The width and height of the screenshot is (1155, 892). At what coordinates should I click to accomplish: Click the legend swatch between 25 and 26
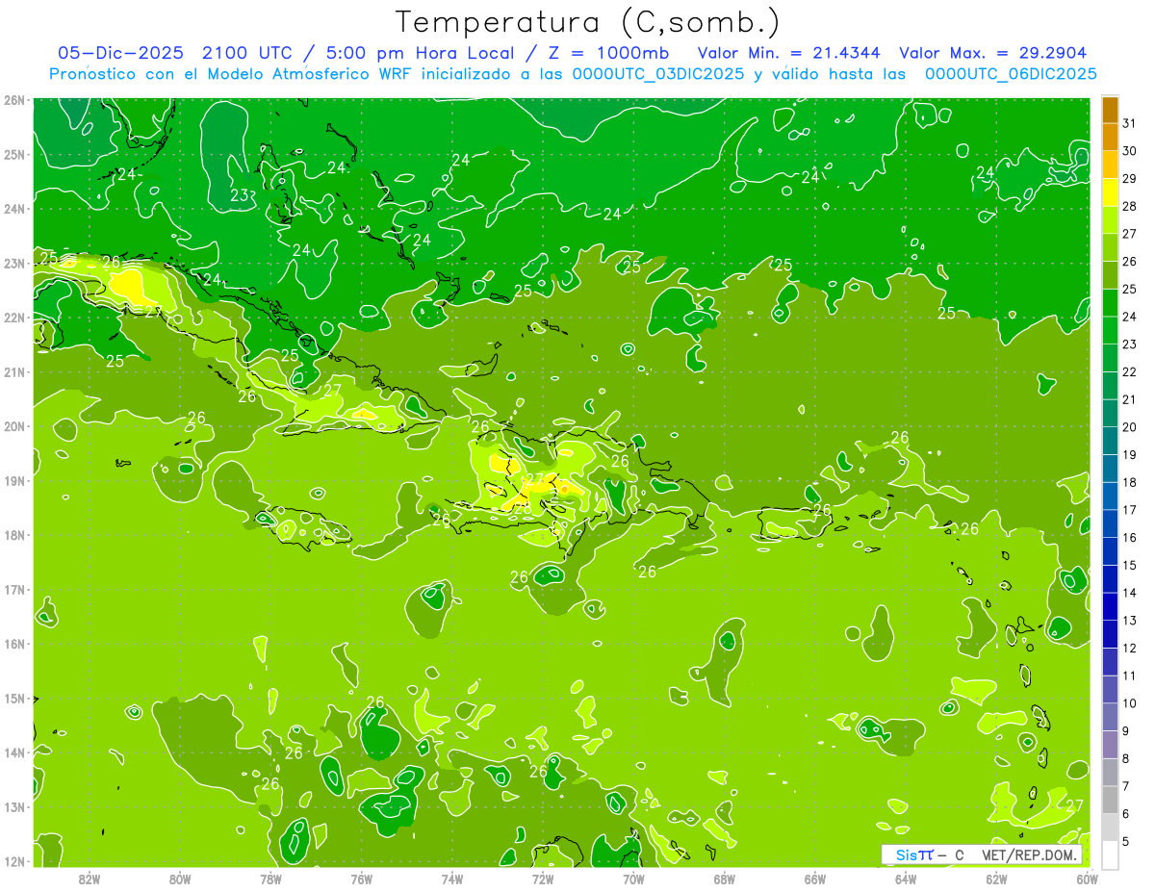1110,275
